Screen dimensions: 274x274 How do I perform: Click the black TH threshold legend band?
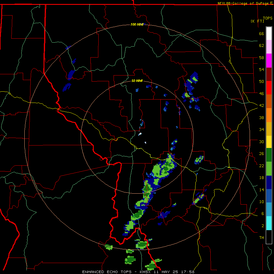[269, 237]
